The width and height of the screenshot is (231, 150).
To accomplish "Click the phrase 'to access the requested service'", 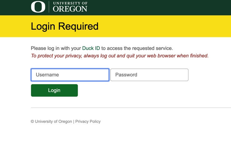I will pos(137,48).
